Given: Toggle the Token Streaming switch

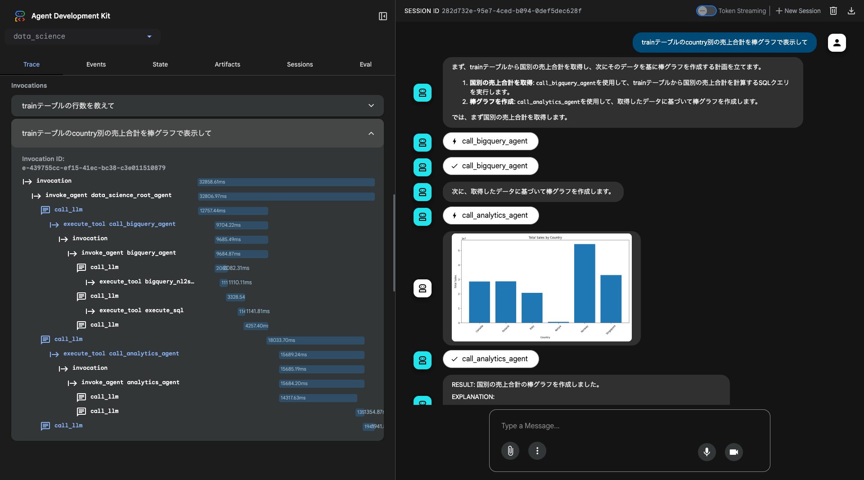Looking at the screenshot, I should (706, 11).
